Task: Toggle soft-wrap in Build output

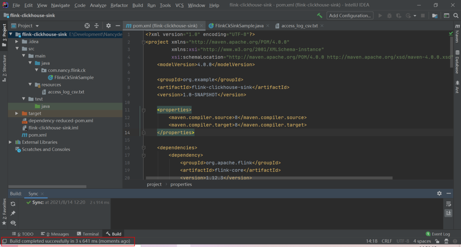Action: pyautogui.click(x=448, y=204)
